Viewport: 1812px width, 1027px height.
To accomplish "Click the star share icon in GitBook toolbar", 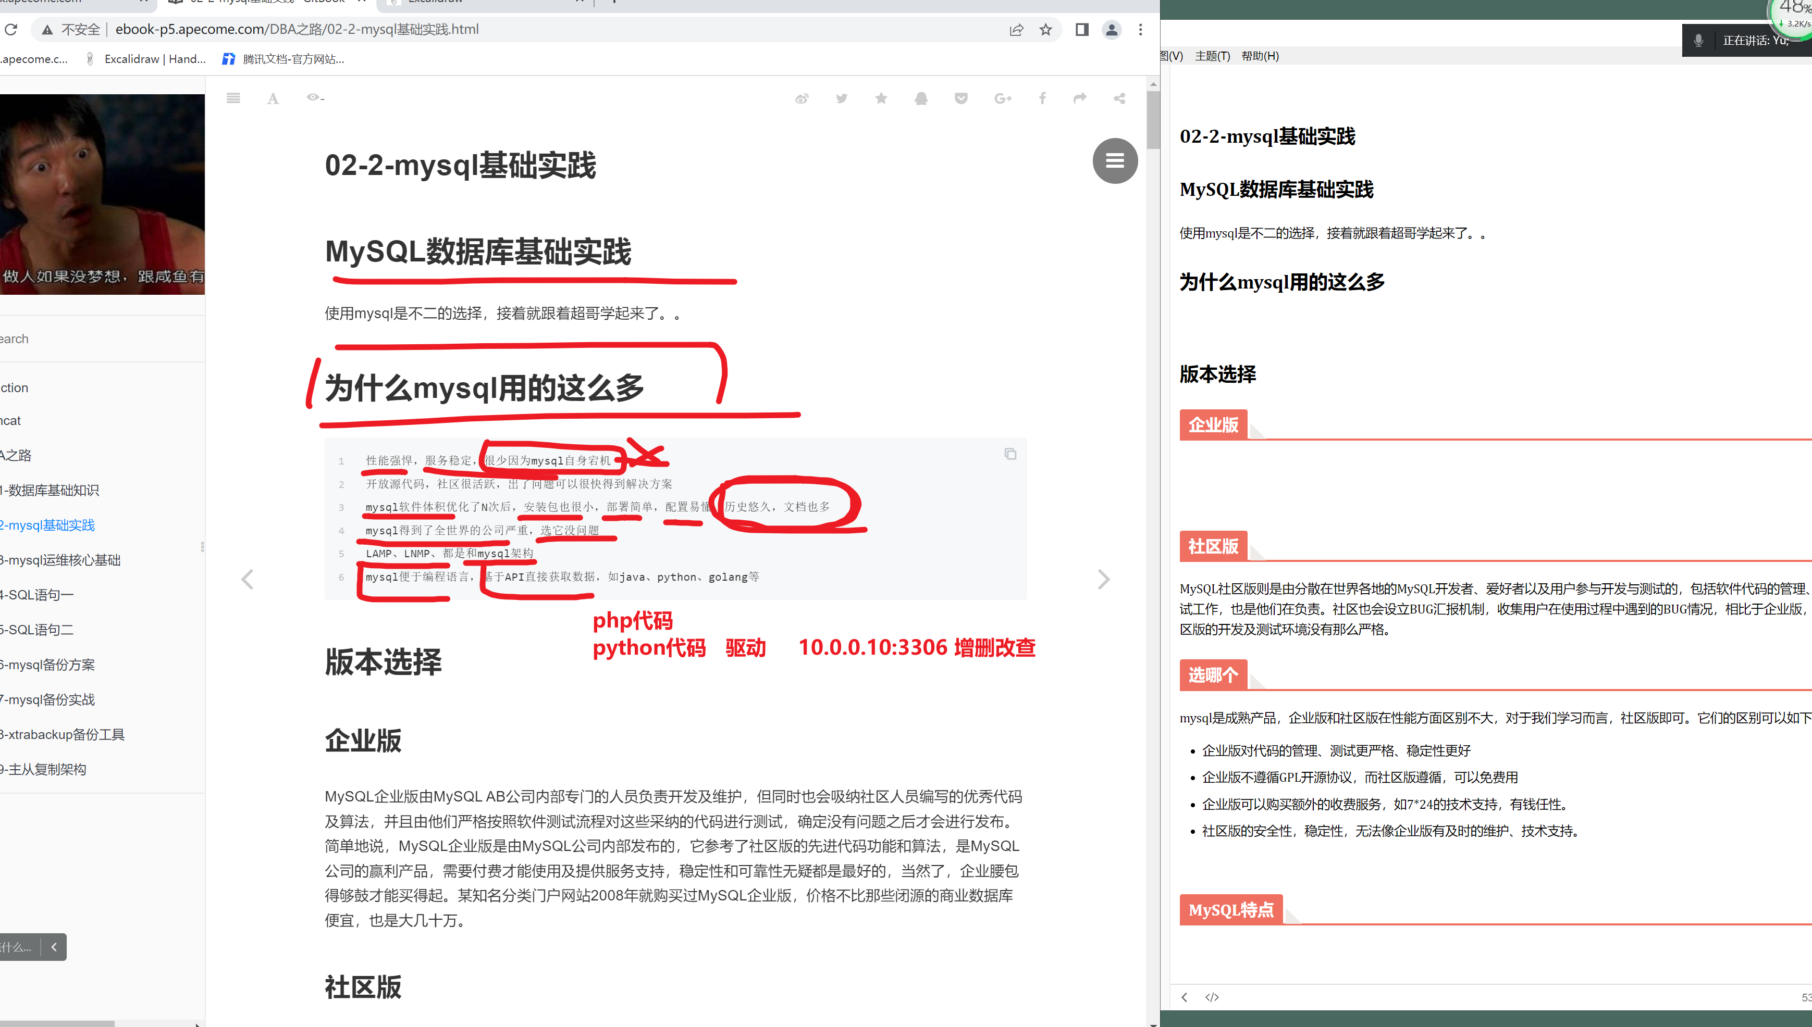I will point(881,99).
